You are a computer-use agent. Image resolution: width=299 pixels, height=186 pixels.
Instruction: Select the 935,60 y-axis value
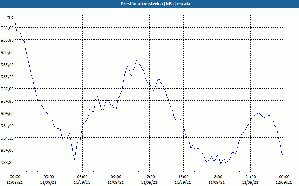click(x=7, y=52)
